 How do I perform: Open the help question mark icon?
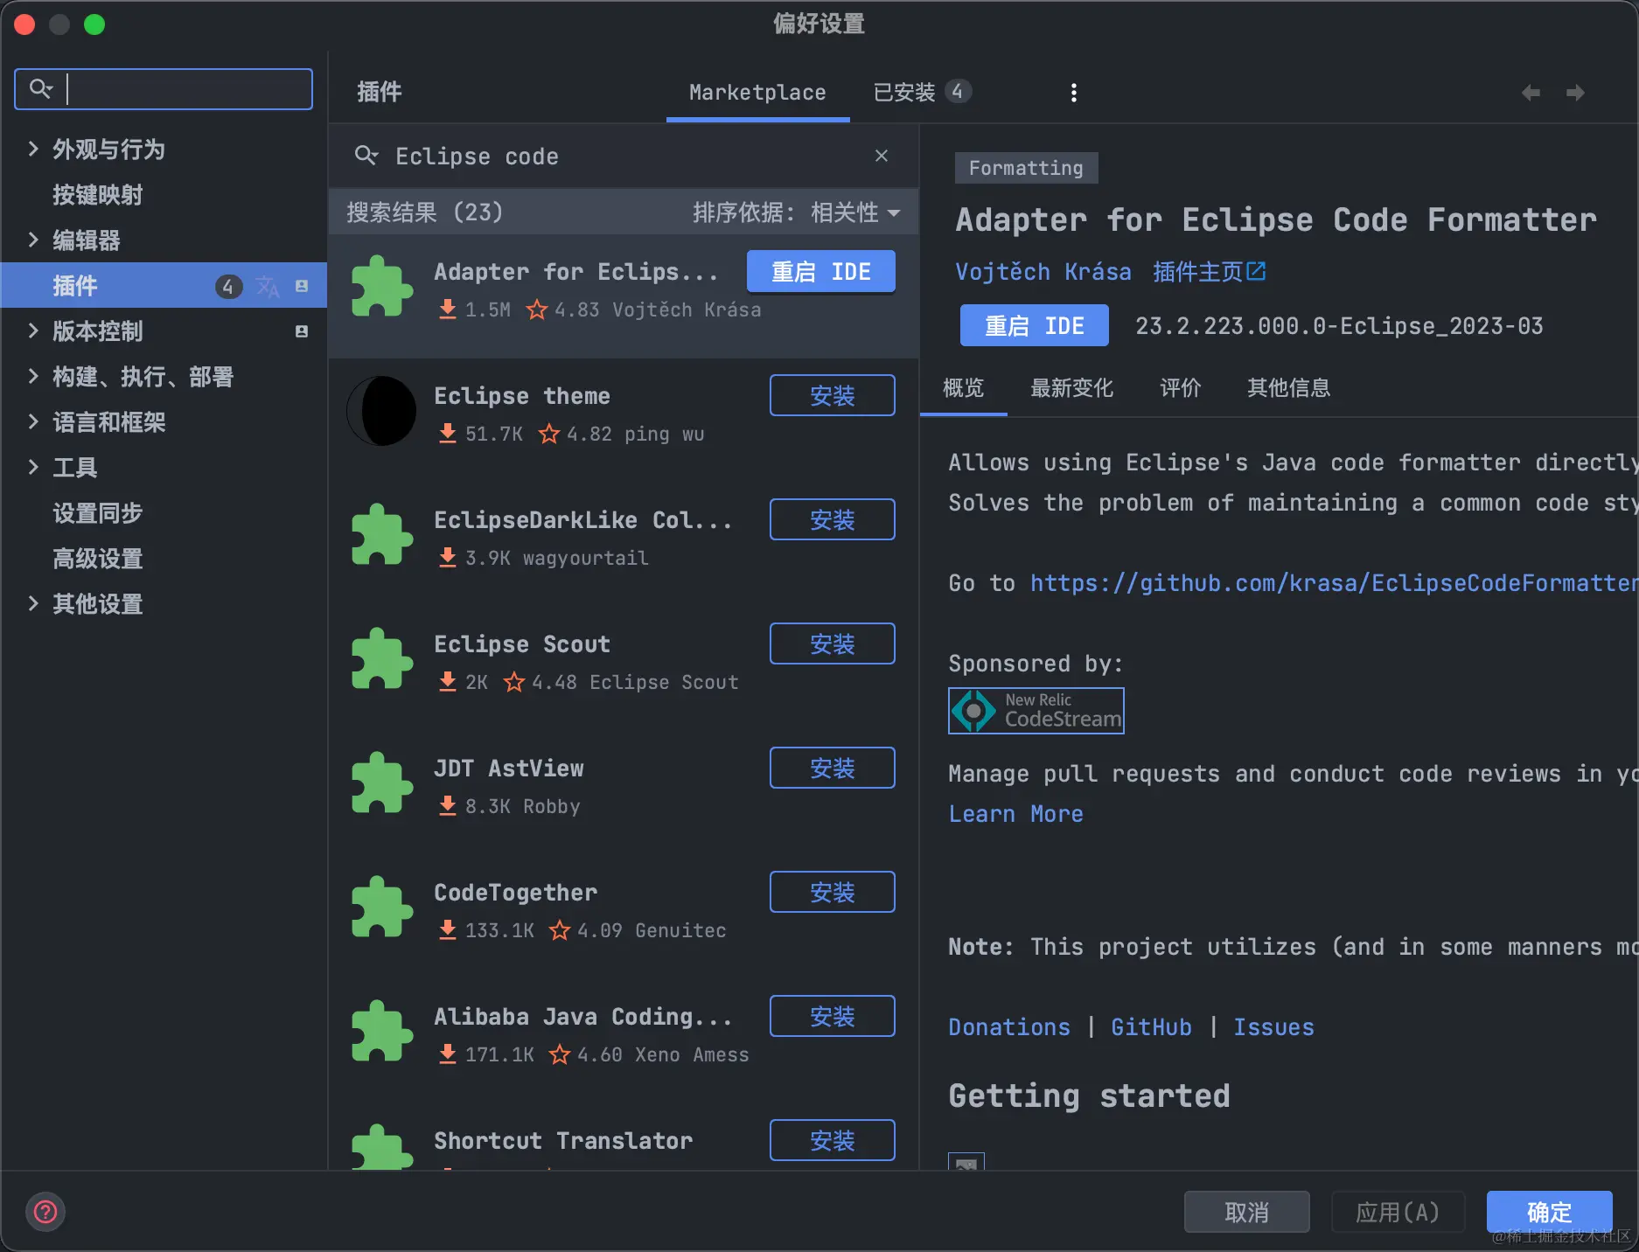45,1212
